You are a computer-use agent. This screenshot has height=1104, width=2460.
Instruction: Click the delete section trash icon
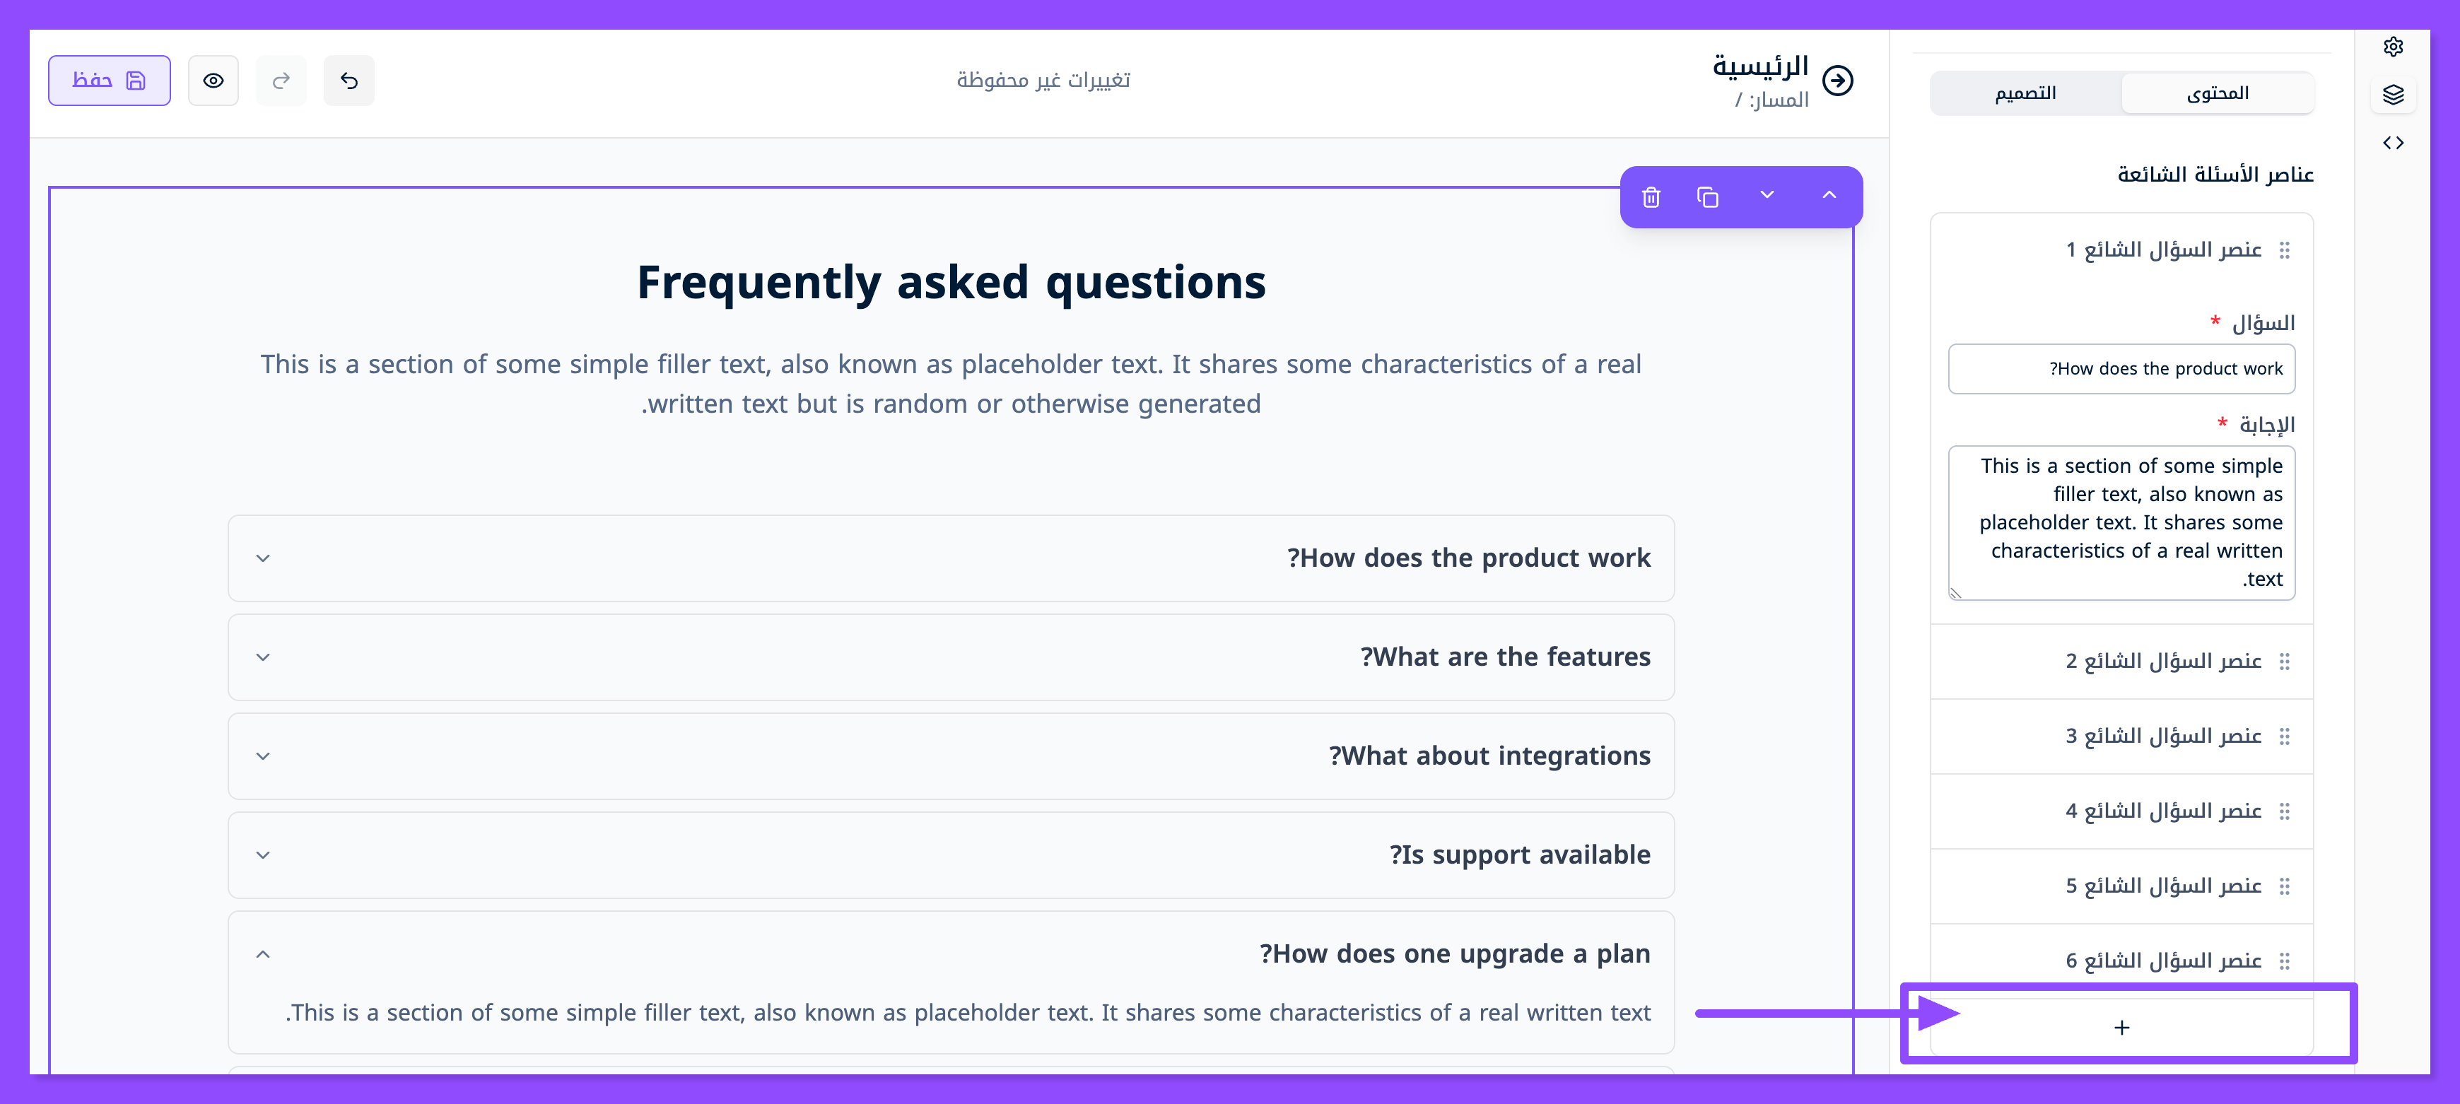click(x=1651, y=196)
